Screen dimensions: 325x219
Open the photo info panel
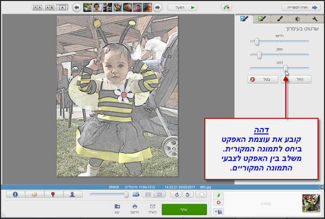(x=15, y=194)
